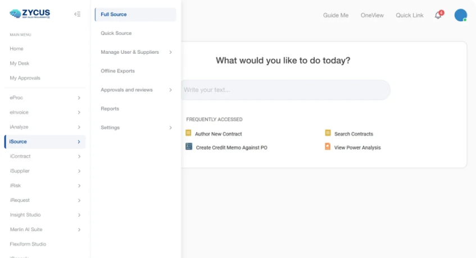Open Offline Exports
Image resolution: width=476 pixels, height=258 pixels.
(117, 71)
